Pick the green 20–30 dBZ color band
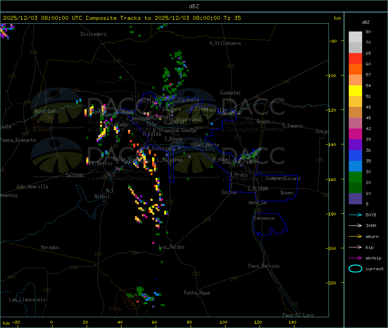The image size is (388, 328). pyautogui.click(x=355, y=177)
